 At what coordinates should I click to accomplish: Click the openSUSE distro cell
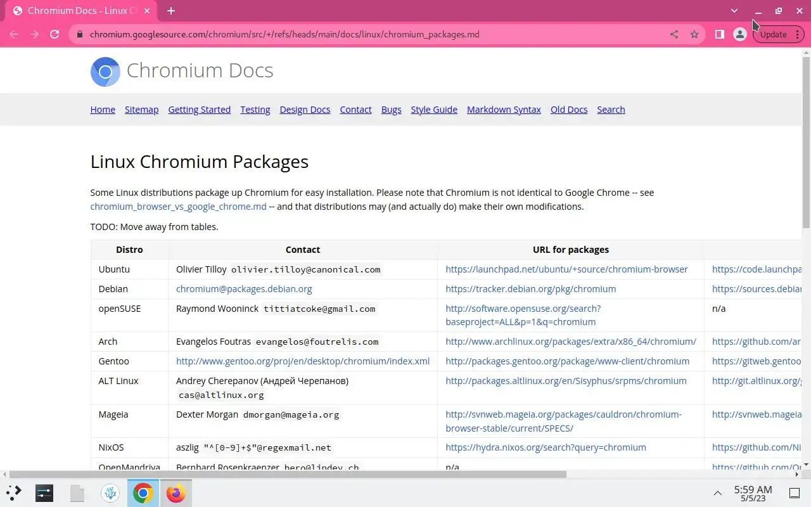130,315
